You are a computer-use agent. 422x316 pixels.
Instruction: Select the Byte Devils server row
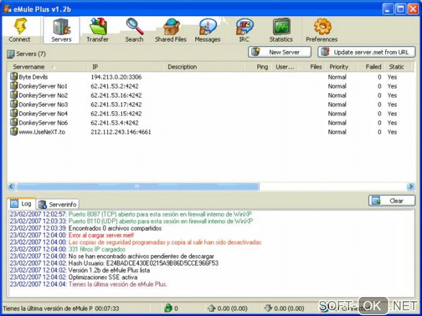211,77
